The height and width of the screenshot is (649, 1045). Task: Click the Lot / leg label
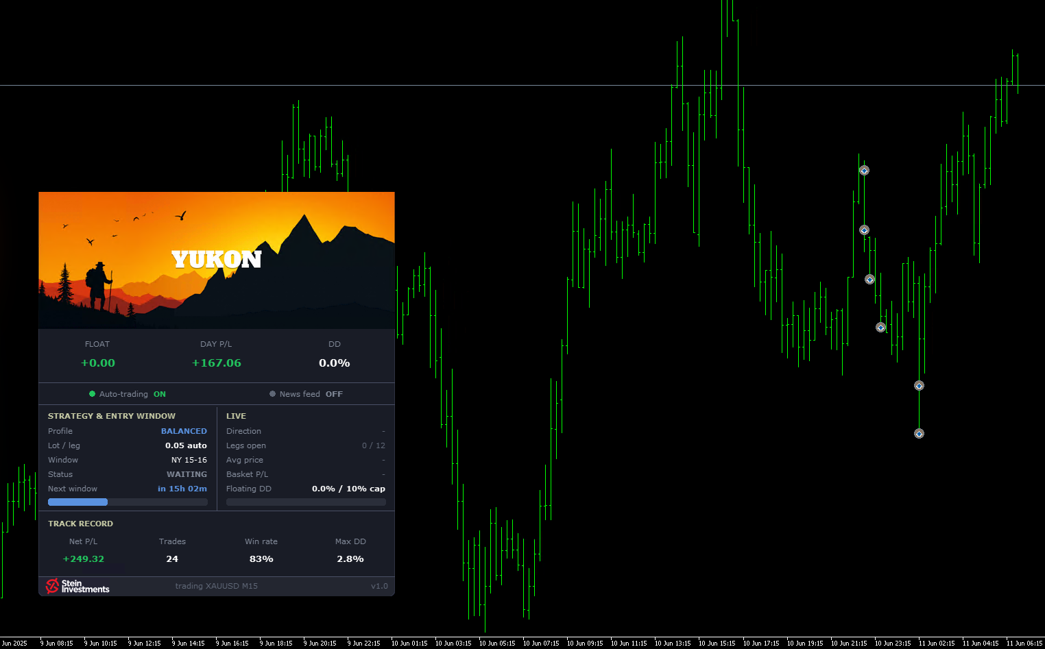[64, 445]
